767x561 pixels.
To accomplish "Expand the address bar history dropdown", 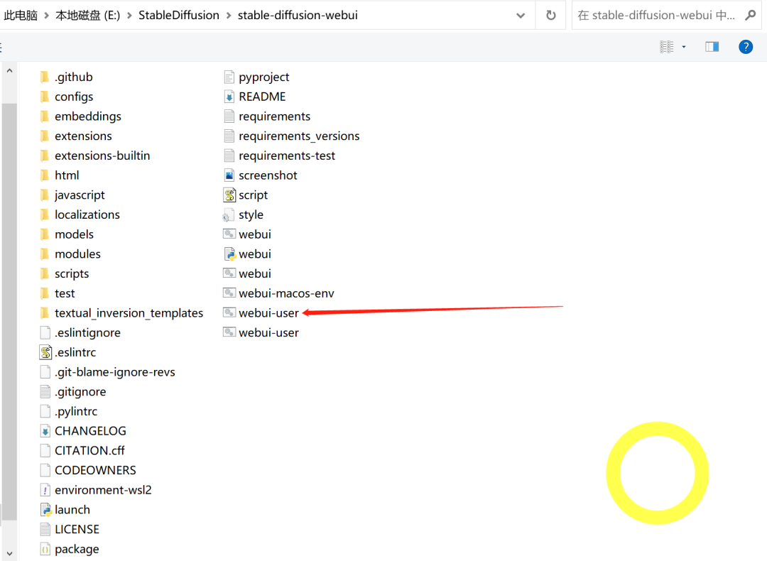I will 521,16.
